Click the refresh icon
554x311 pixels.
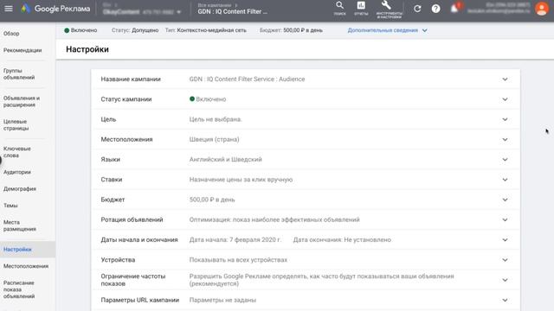point(417,9)
